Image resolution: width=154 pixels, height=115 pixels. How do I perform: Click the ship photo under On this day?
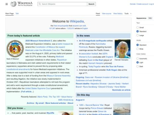pyautogui.click(x=122, y=109)
